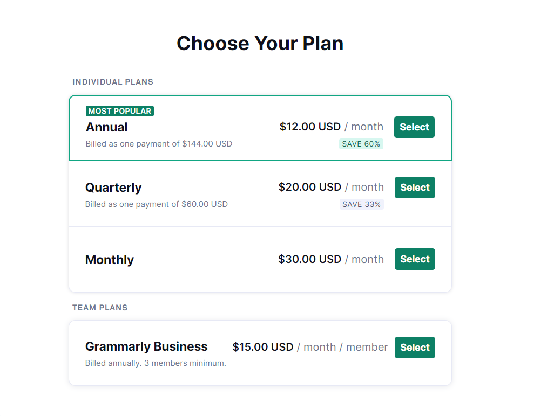Click the $20.00 USD Quarterly price

pyautogui.click(x=310, y=187)
